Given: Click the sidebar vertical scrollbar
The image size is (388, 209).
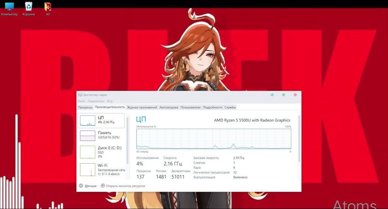Looking at the screenshot, I should coord(128,140).
